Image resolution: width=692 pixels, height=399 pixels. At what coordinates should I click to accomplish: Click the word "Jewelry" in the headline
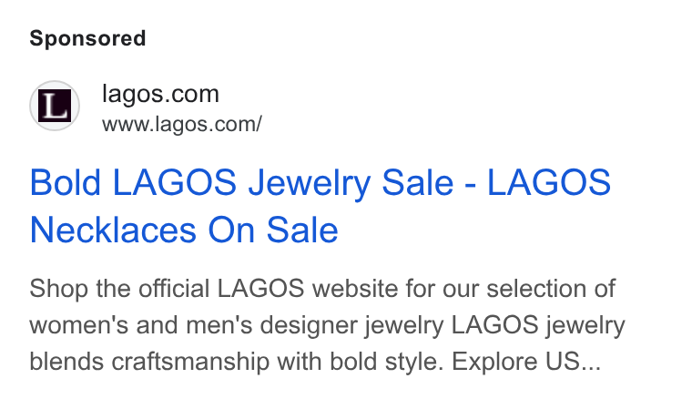click(x=310, y=183)
